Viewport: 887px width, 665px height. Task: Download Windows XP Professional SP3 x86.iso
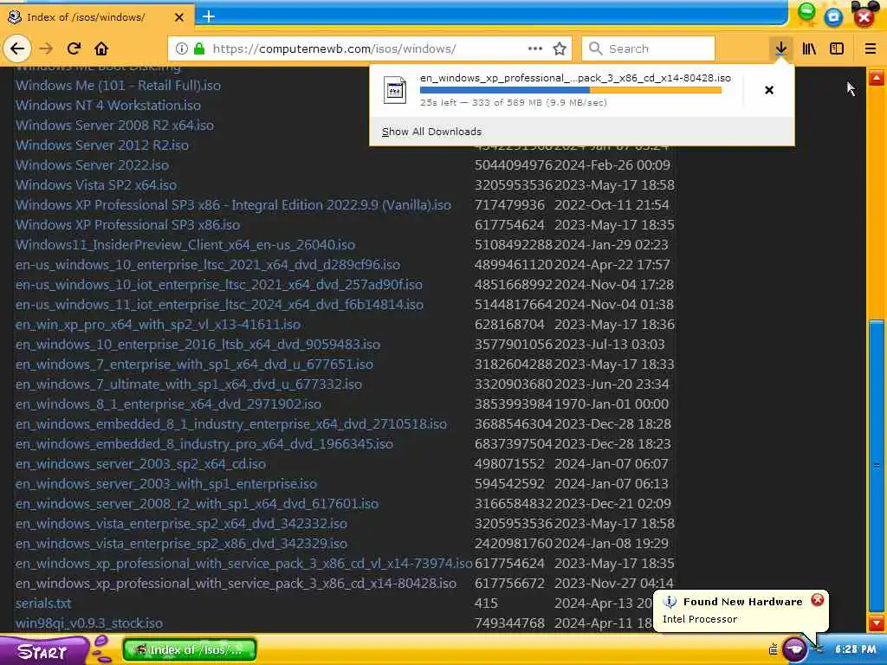click(128, 224)
